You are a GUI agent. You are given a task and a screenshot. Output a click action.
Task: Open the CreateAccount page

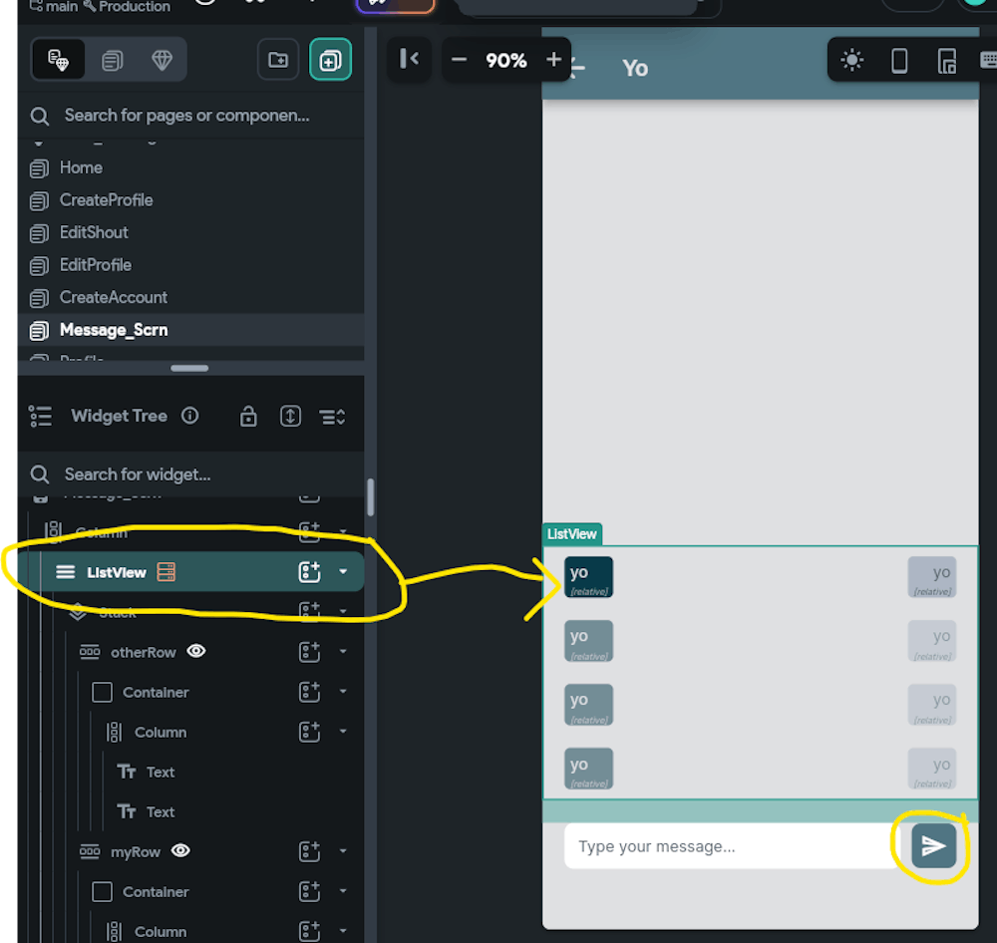click(x=190, y=298)
